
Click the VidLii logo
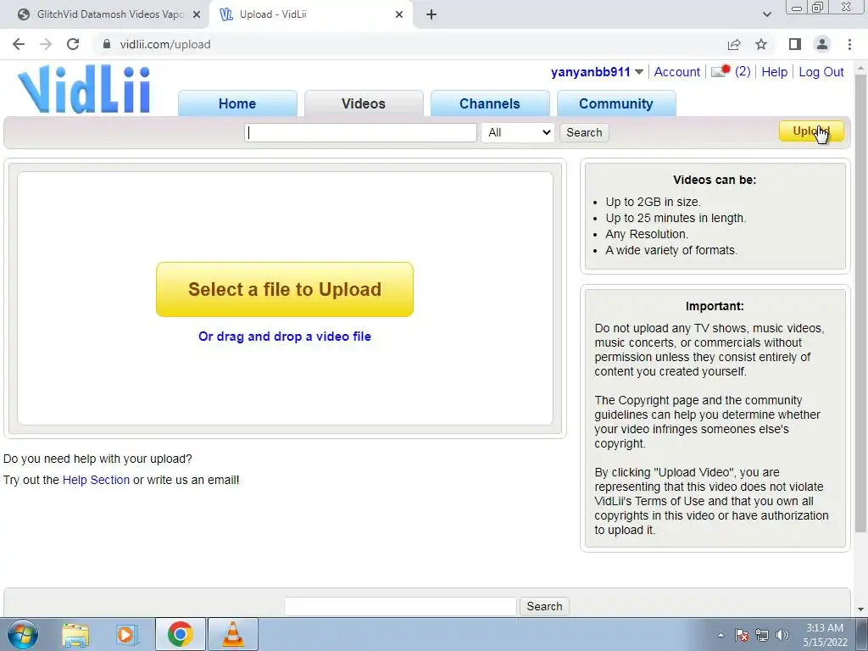click(84, 90)
